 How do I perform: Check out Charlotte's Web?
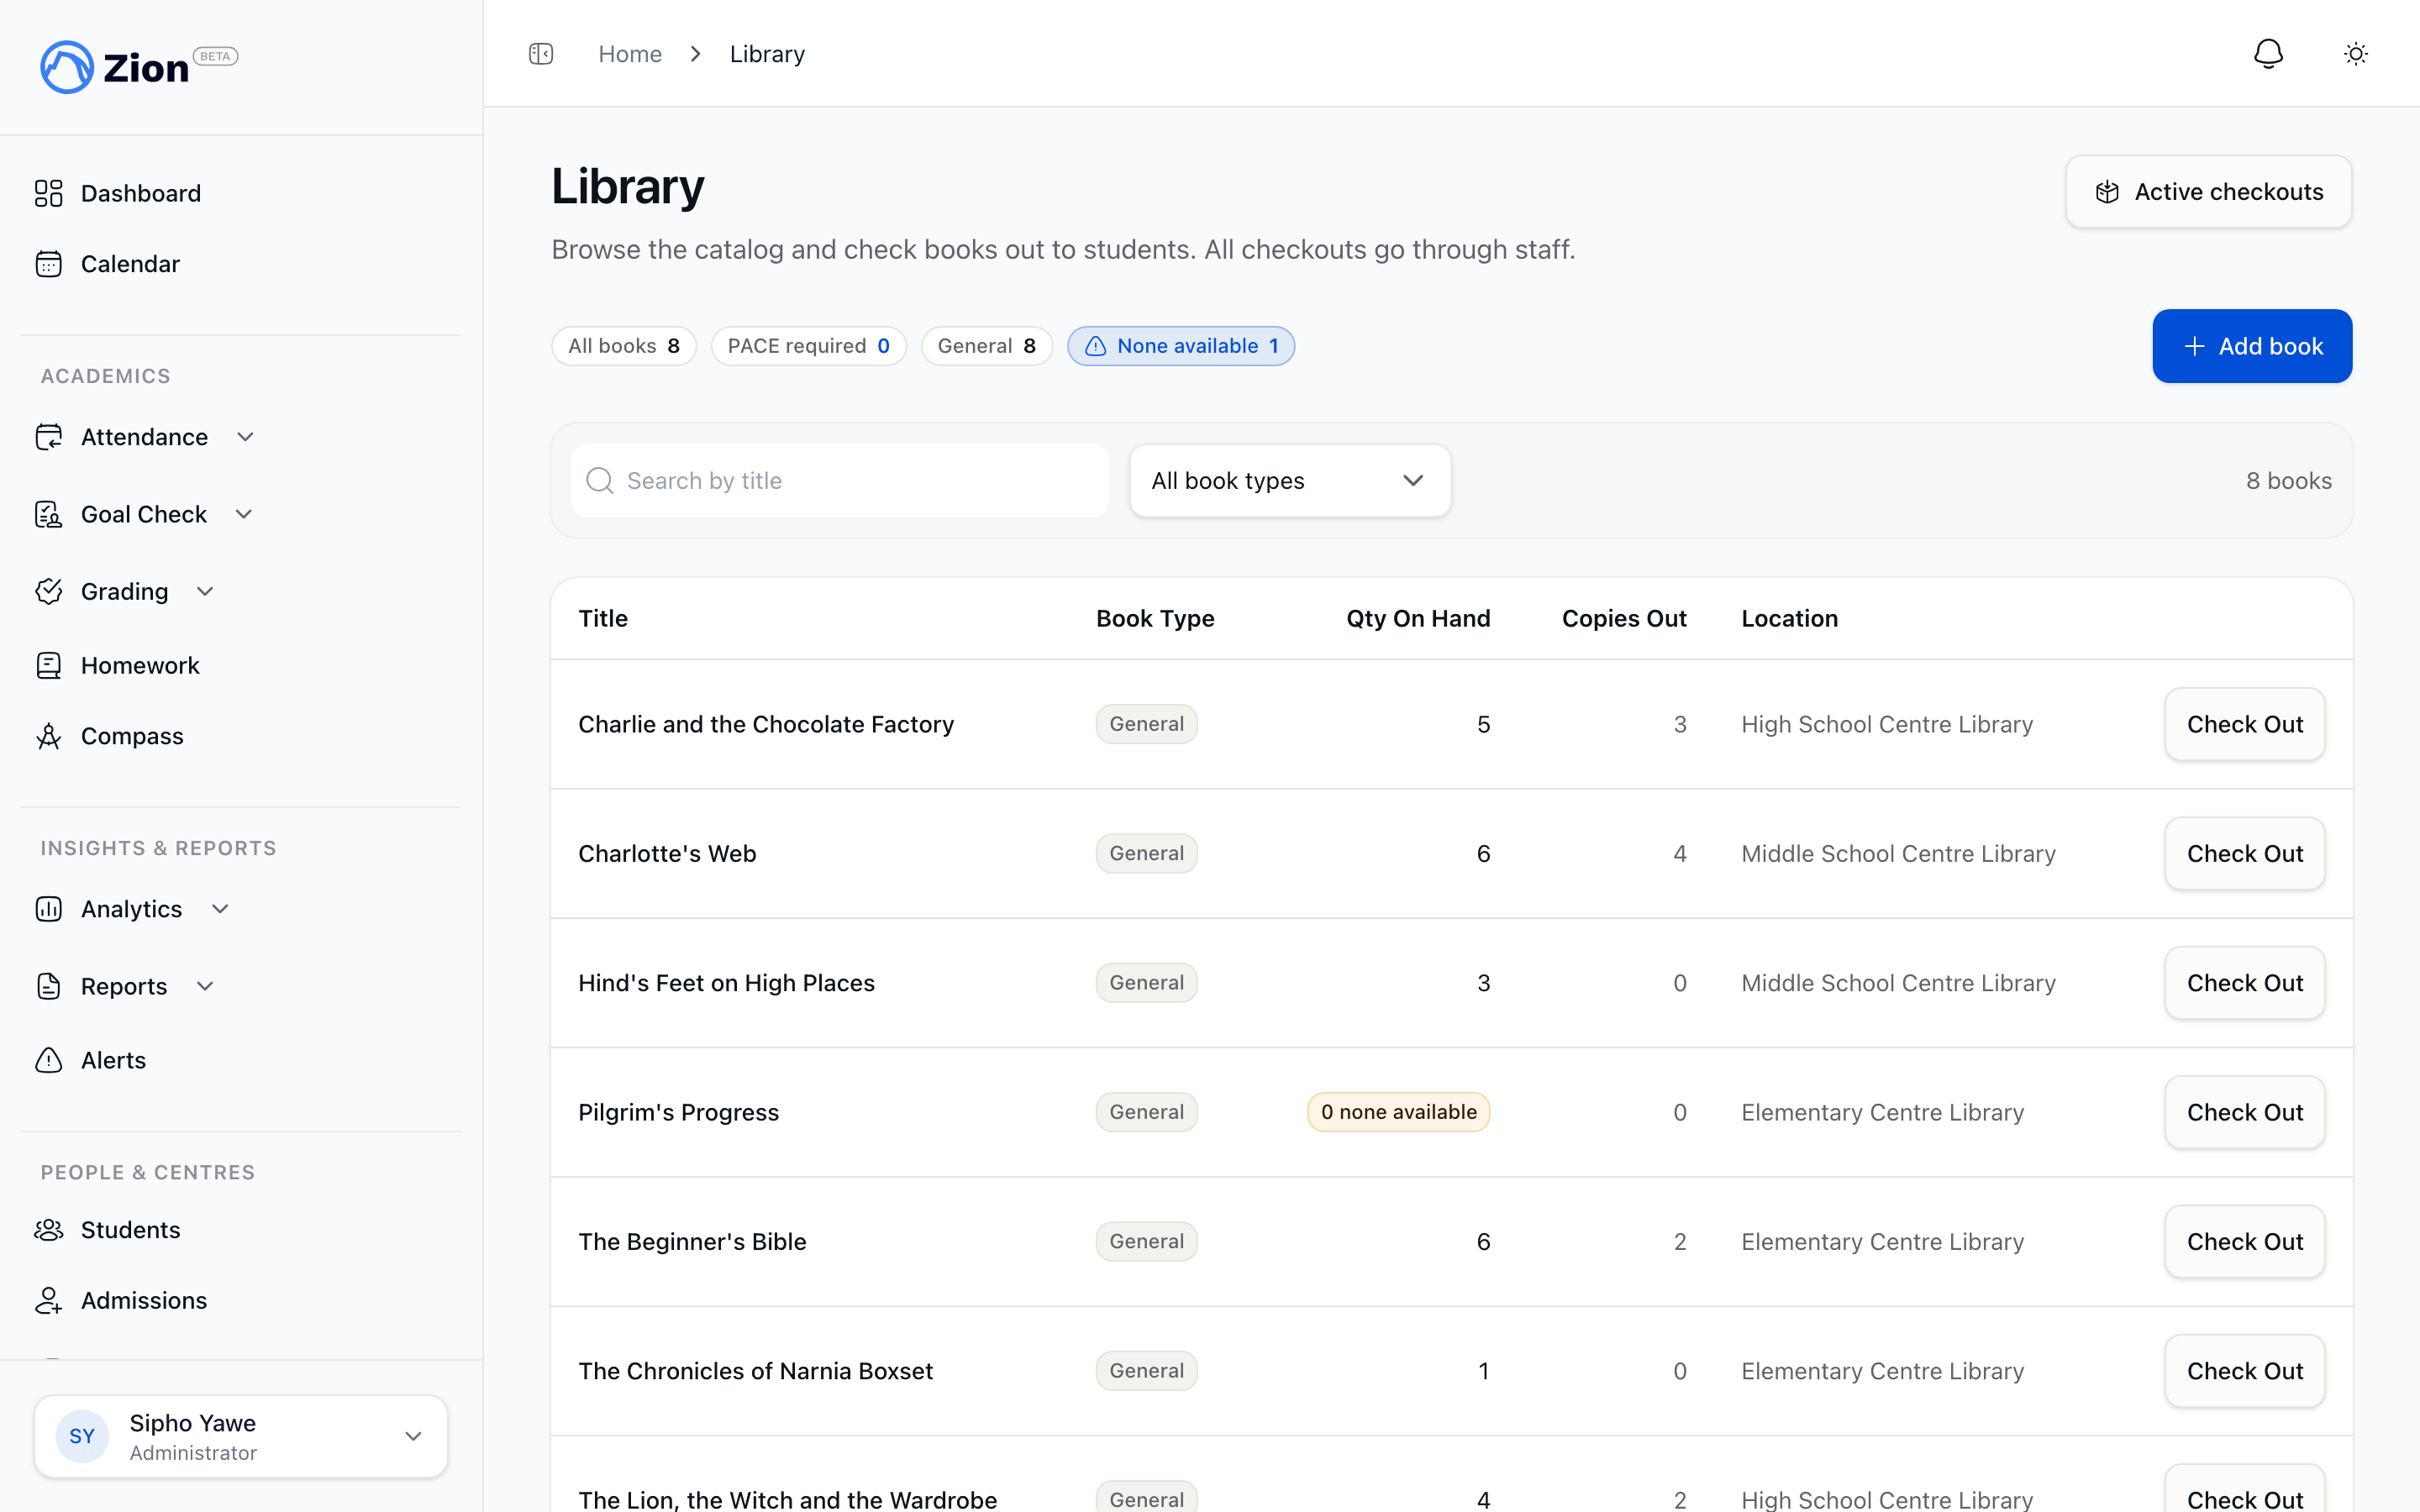[2245, 854]
